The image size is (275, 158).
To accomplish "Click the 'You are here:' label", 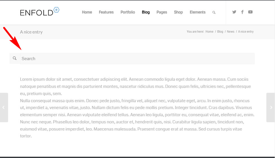I will point(195,31).
